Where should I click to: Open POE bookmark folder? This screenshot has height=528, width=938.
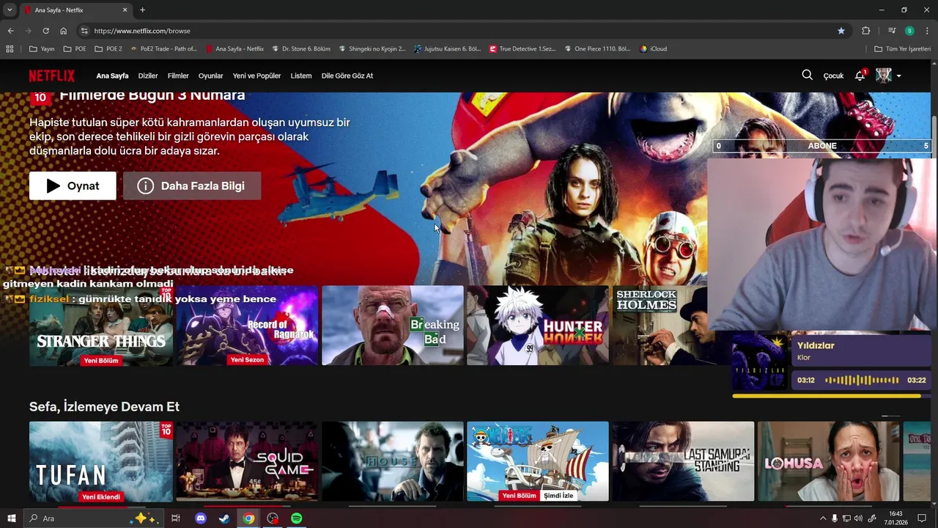(75, 49)
